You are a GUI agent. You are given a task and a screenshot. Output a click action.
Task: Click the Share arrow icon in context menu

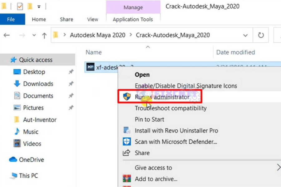tap(127, 153)
